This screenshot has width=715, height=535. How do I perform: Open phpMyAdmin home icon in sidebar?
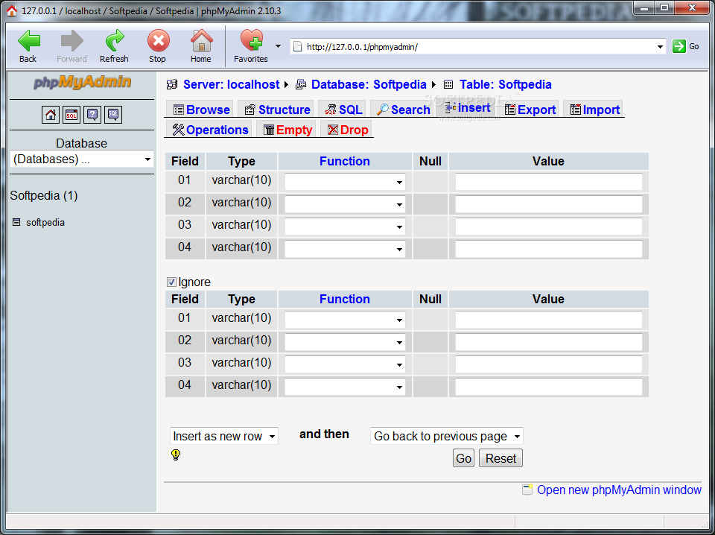pos(51,115)
